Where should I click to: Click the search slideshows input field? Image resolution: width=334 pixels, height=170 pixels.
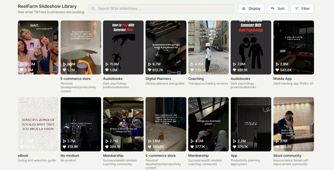click(x=161, y=9)
